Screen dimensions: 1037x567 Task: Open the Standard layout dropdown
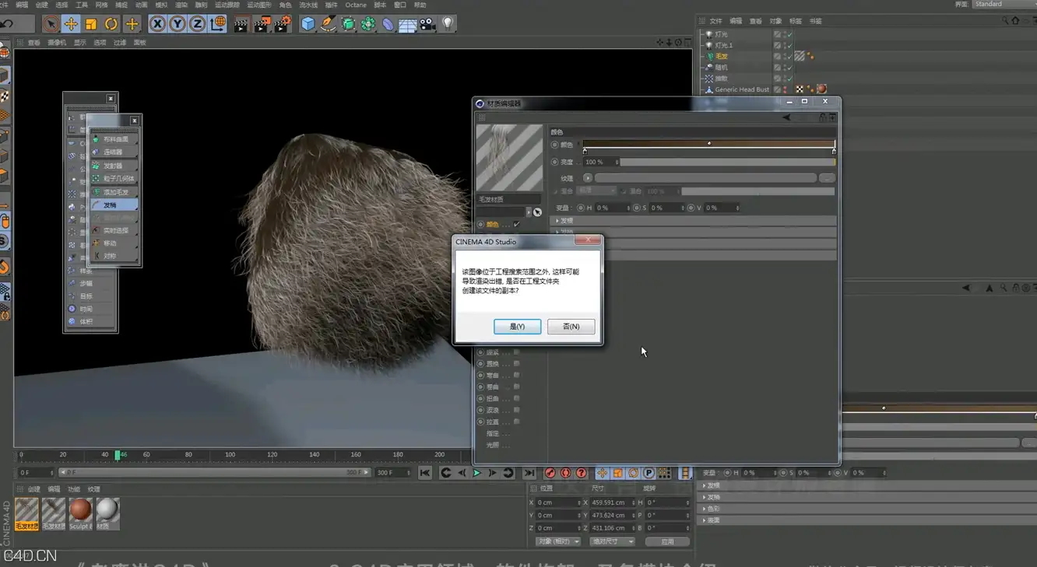(x=1004, y=5)
